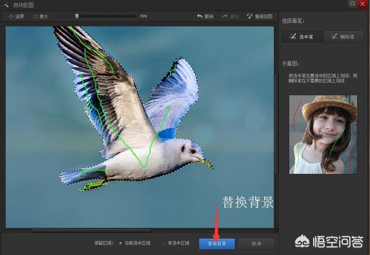
Task: Click the 自动抠图 title bar icon
Action: (x=5, y=5)
